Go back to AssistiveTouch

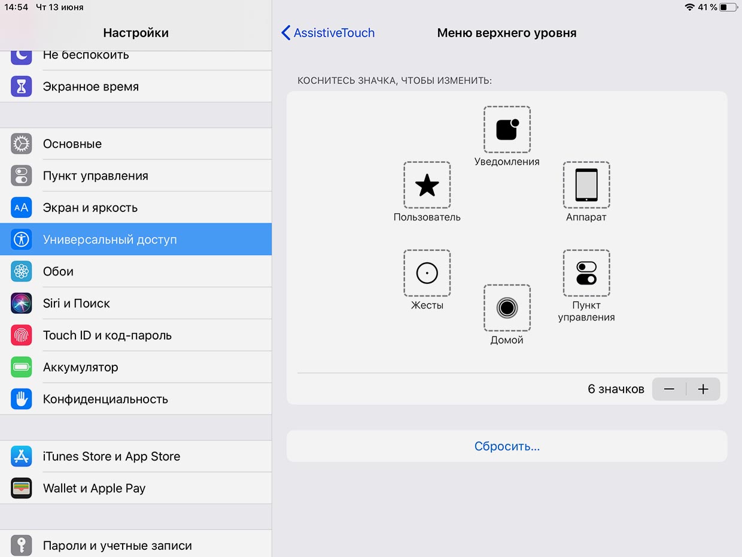point(329,33)
